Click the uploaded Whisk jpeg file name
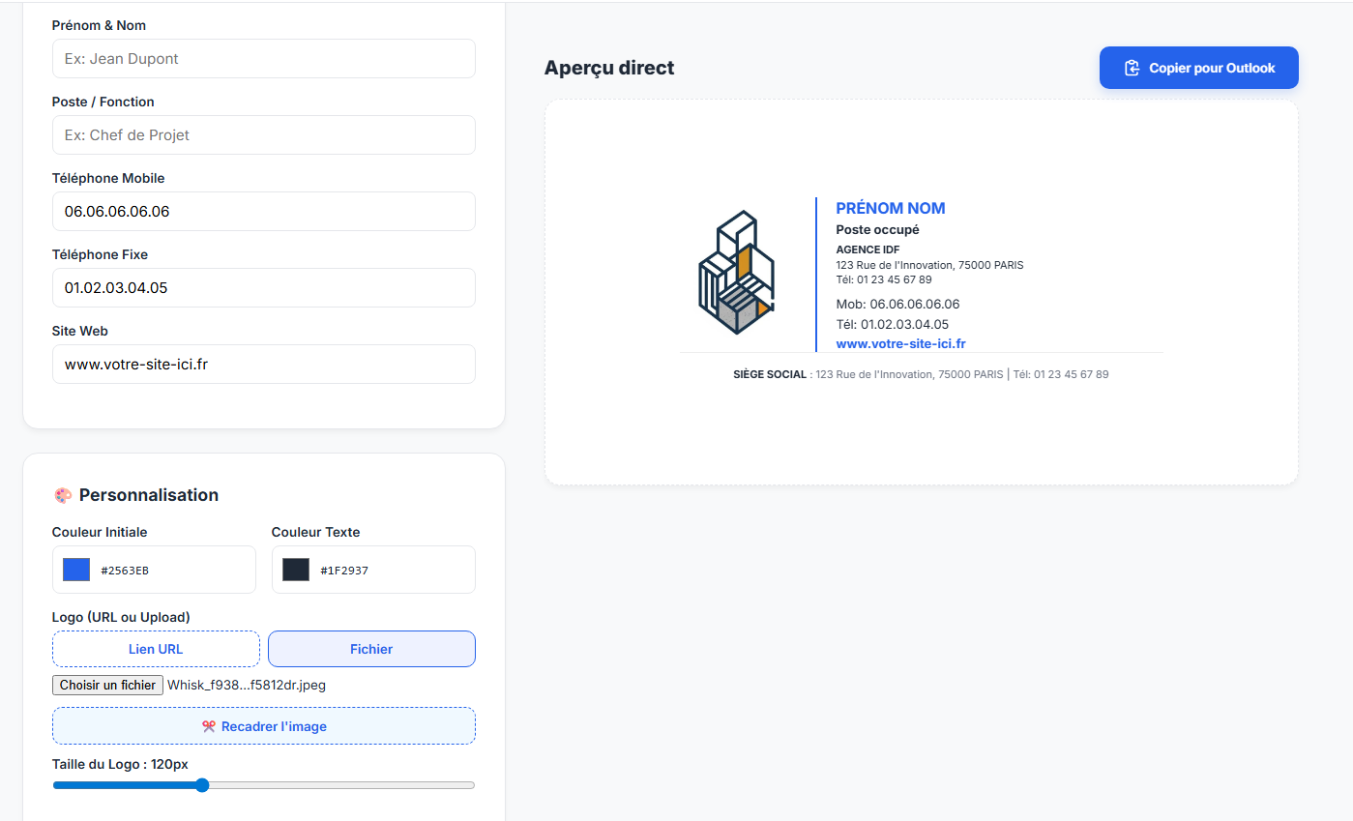The width and height of the screenshot is (1353, 821). point(247,685)
